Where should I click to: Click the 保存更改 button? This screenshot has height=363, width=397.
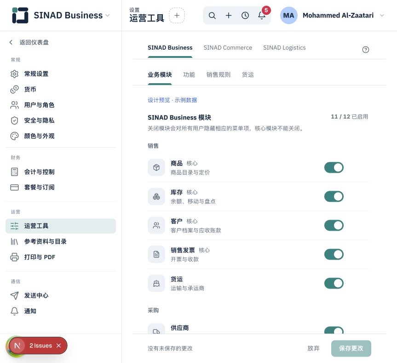pos(351,348)
